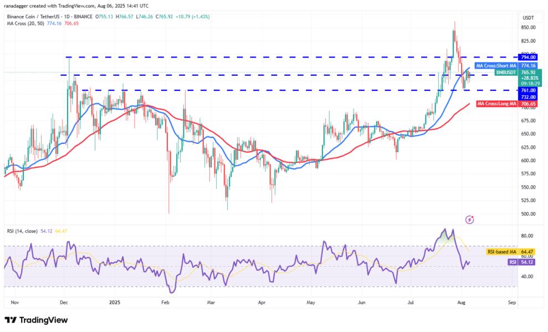
Task: Select the BNBUSDT last-price label
Action: pos(506,72)
